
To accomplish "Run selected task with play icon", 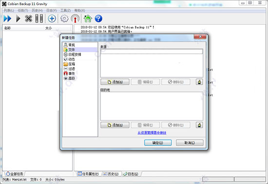I will 18,18.
